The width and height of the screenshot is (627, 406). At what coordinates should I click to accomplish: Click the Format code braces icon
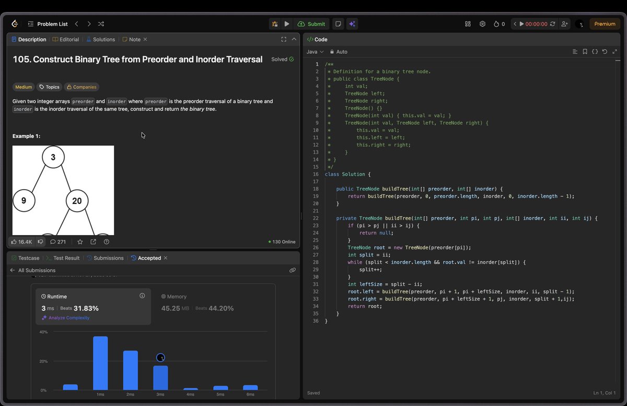tap(596, 52)
